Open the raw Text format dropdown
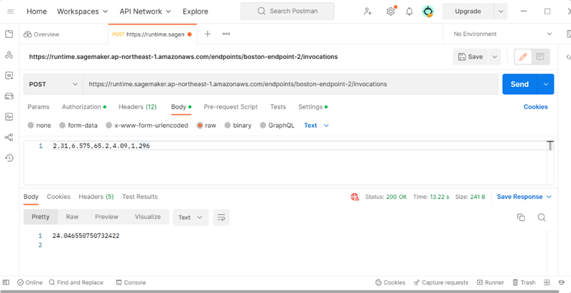The width and height of the screenshot is (571, 293). [316, 125]
